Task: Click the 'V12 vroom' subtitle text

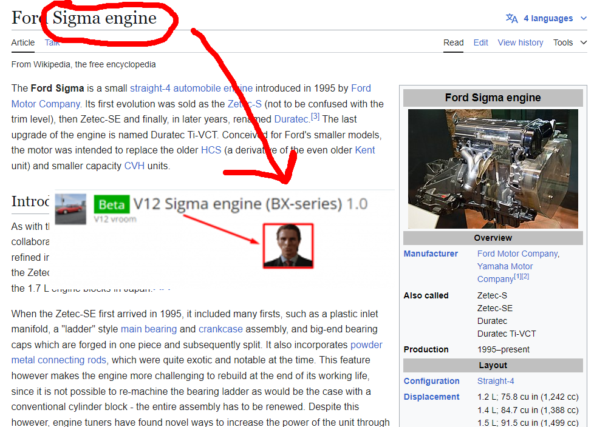Action: click(x=115, y=220)
